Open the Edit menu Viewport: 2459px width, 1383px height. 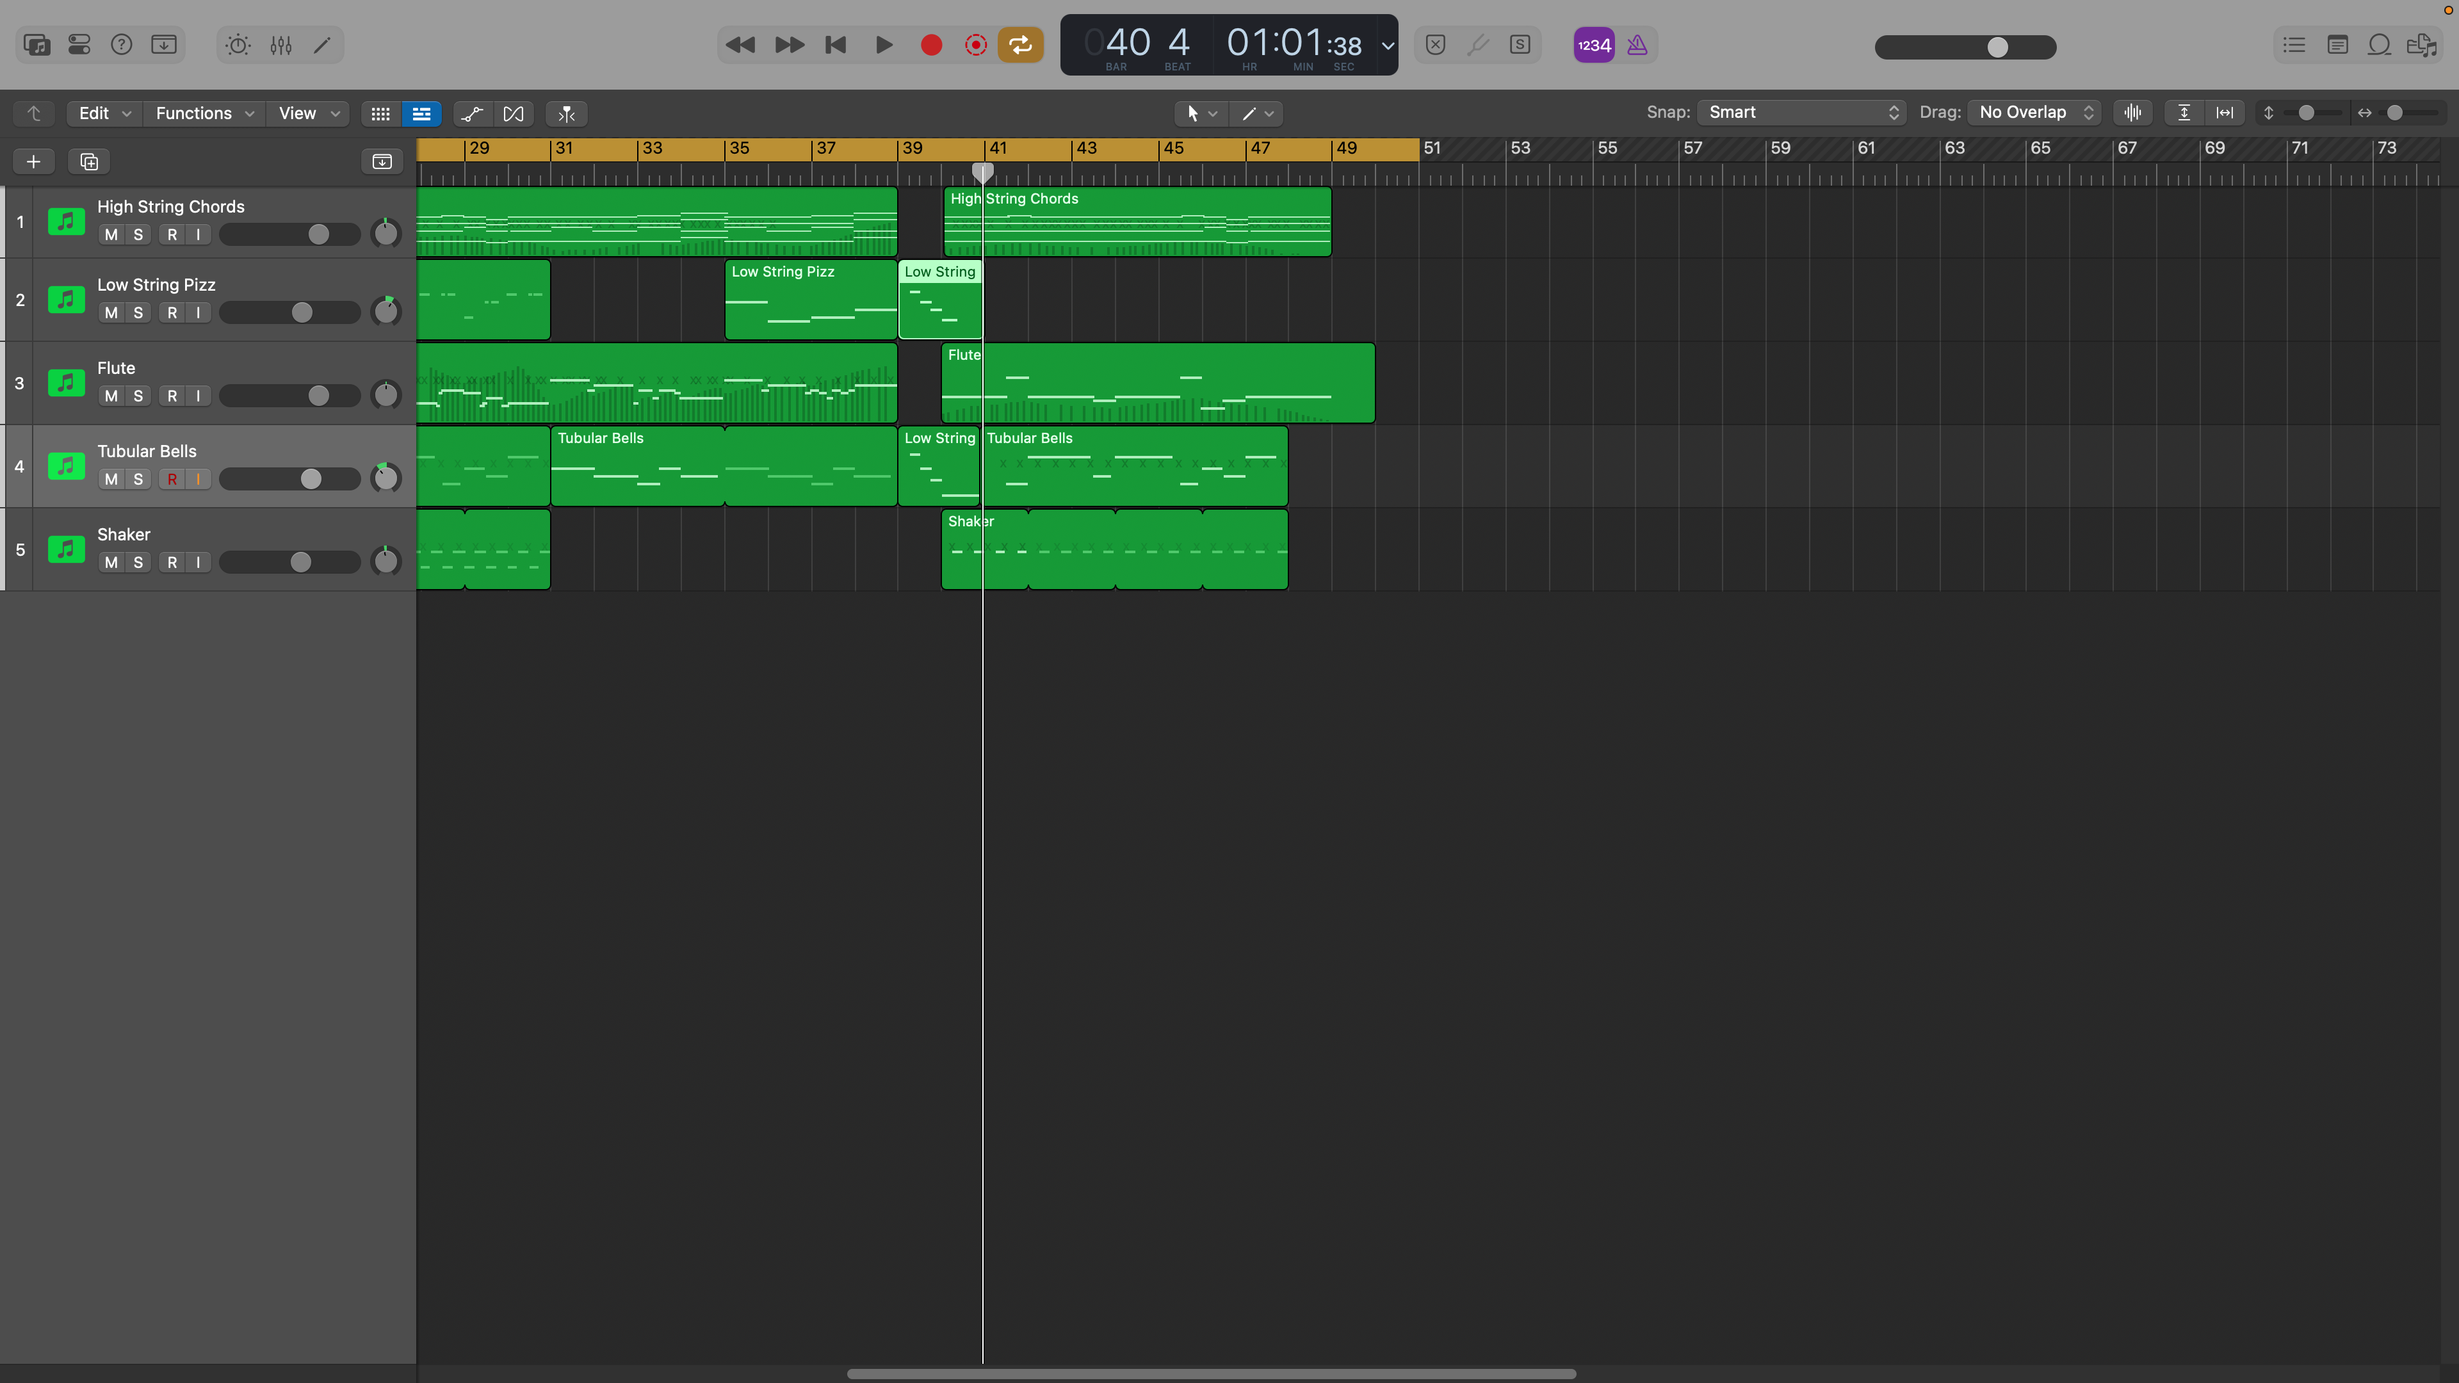(105, 113)
